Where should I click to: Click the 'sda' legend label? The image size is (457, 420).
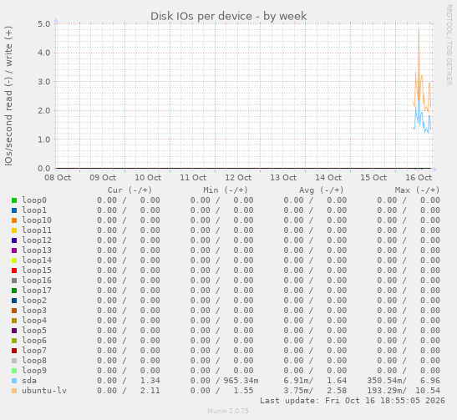[x=29, y=381]
